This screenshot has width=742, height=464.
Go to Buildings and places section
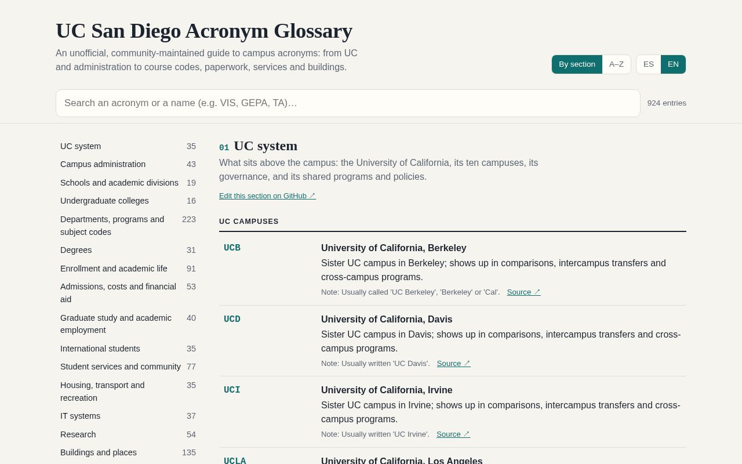(128, 452)
